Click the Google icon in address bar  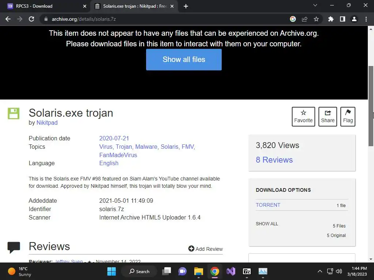[x=293, y=19]
